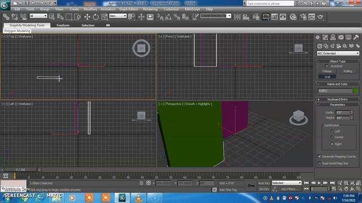This screenshot has width=362, height=203.
Task: Select the Cameras category icon
Action: point(339,46)
